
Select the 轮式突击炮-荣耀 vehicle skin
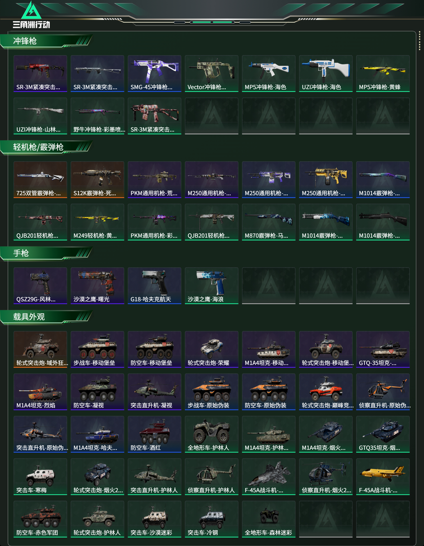coord(211,349)
